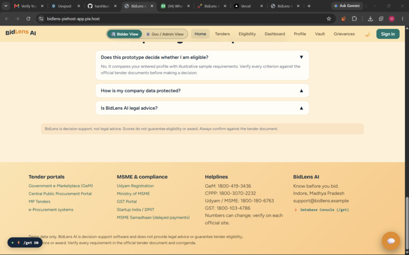Open e-Procurement systems link
This screenshot has width=409, height=255.
coord(51,209)
